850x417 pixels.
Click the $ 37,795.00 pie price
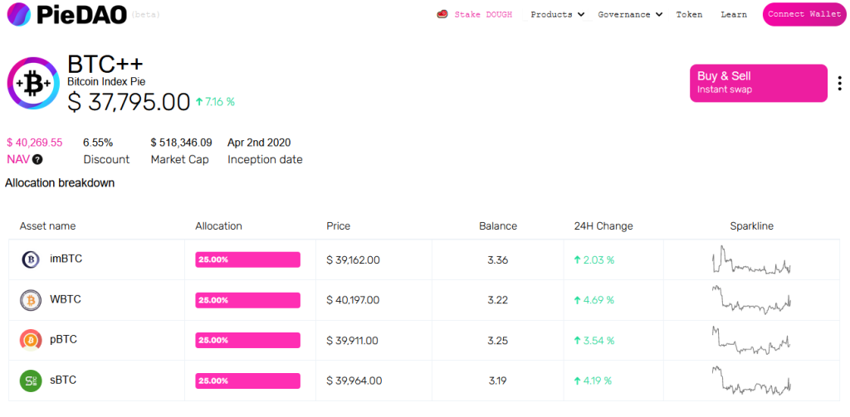129,102
